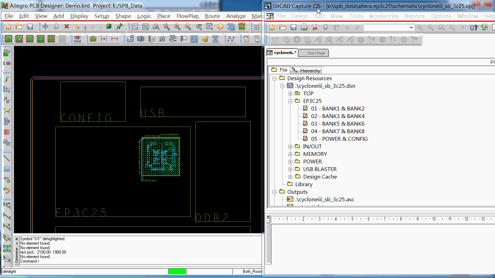
Task: Click the Save icon in Allegro PCB Designer
Action: (30, 27)
